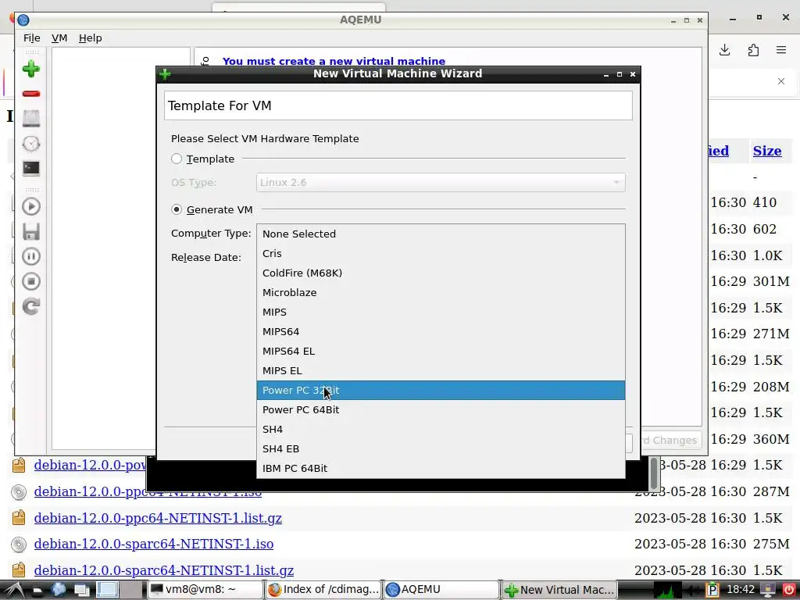Click the clock icon in AQEMU toolbar
Screen dimensions: 800x600
coord(31,144)
